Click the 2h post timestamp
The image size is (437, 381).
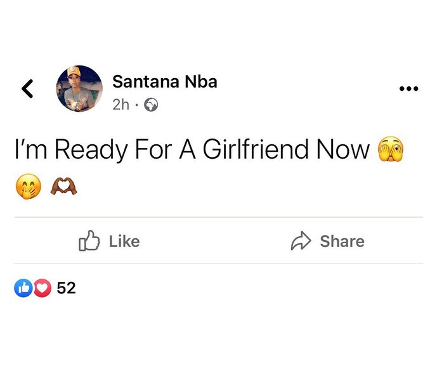120,104
